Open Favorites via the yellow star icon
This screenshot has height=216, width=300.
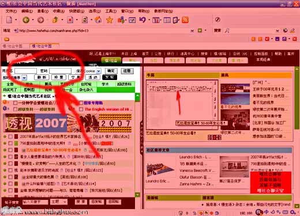pos(110,20)
